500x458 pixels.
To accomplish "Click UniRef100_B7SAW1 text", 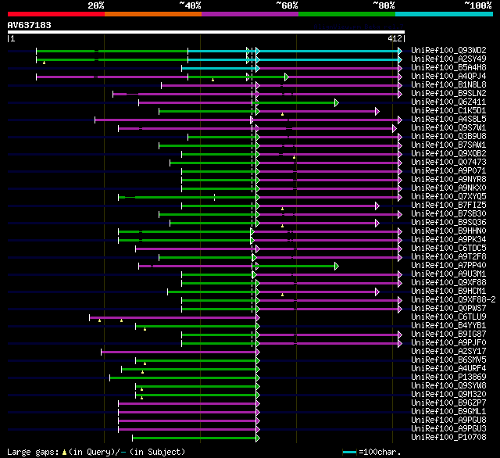I will point(448,145).
